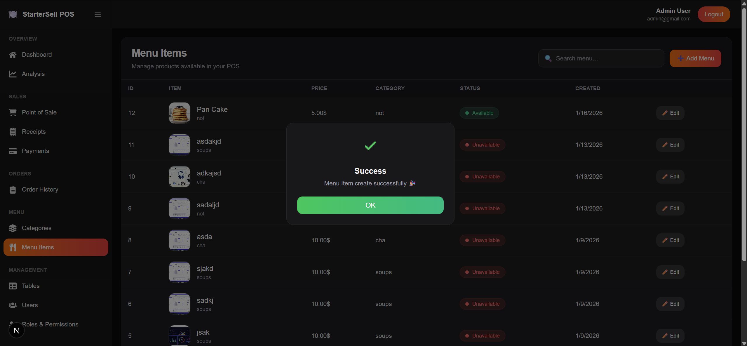This screenshot has width=747, height=346.
Task: Click the Pan Cake item thumbnail
Action: (x=179, y=113)
